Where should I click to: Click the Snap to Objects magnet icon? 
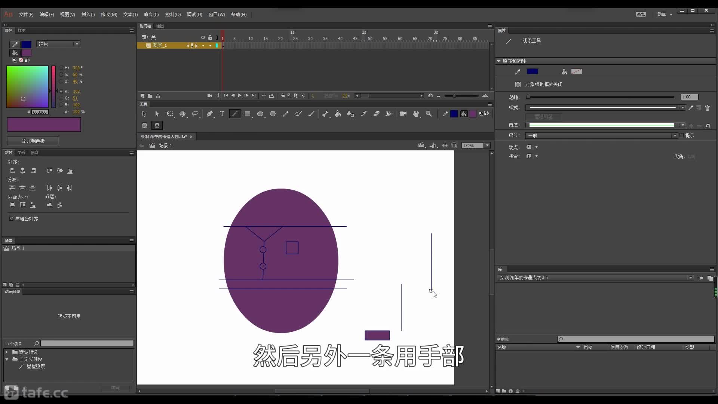point(157,125)
